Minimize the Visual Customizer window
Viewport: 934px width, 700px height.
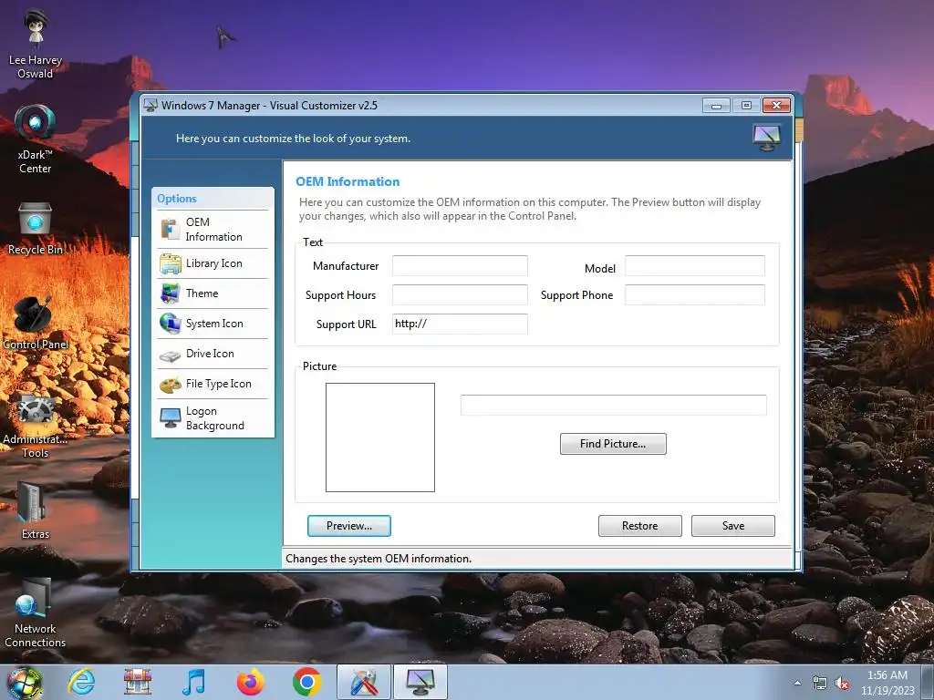(x=717, y=106)
